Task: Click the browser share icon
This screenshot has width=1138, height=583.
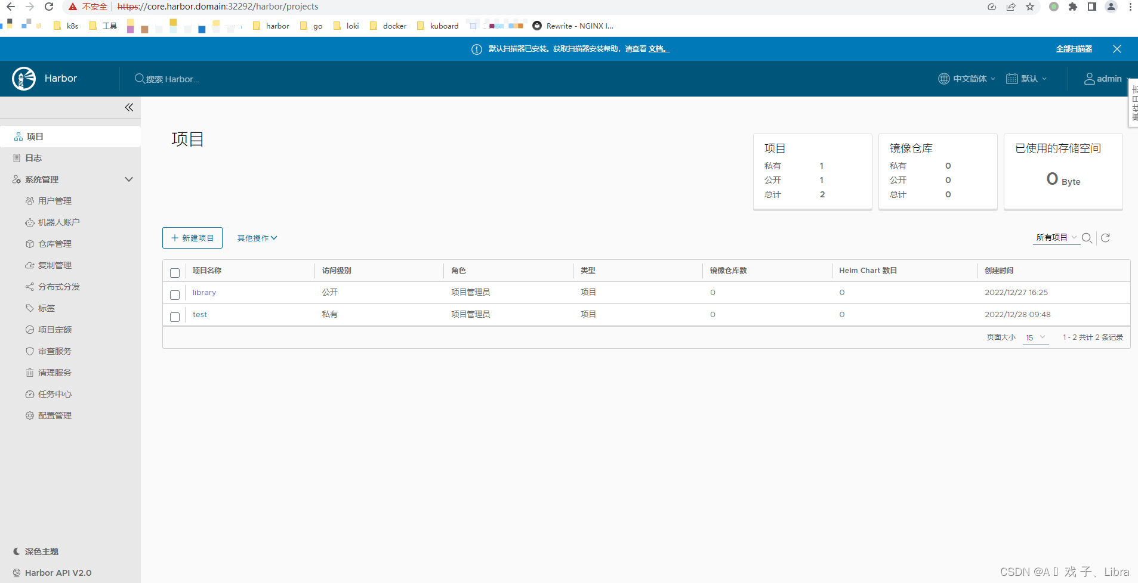Action: pyautogui.click(x=1011, y=7)
